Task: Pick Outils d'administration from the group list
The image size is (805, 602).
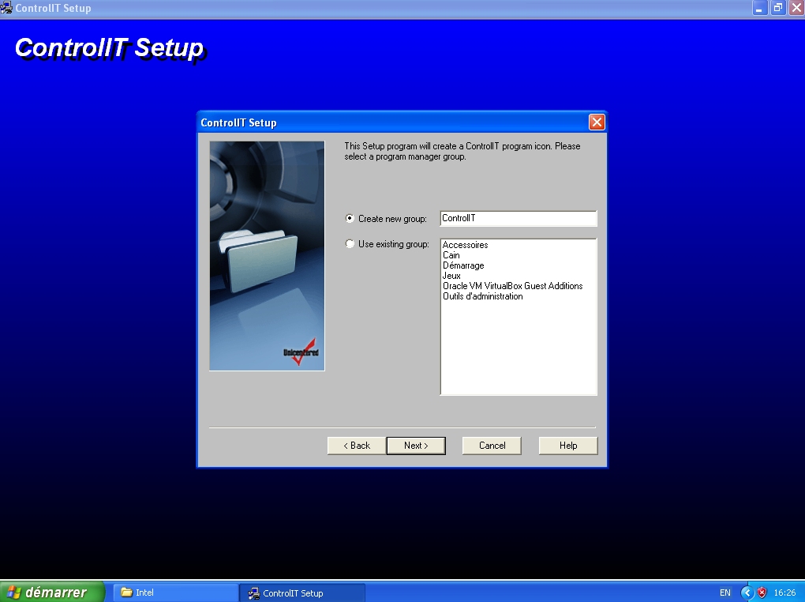Action: [482, 296]
